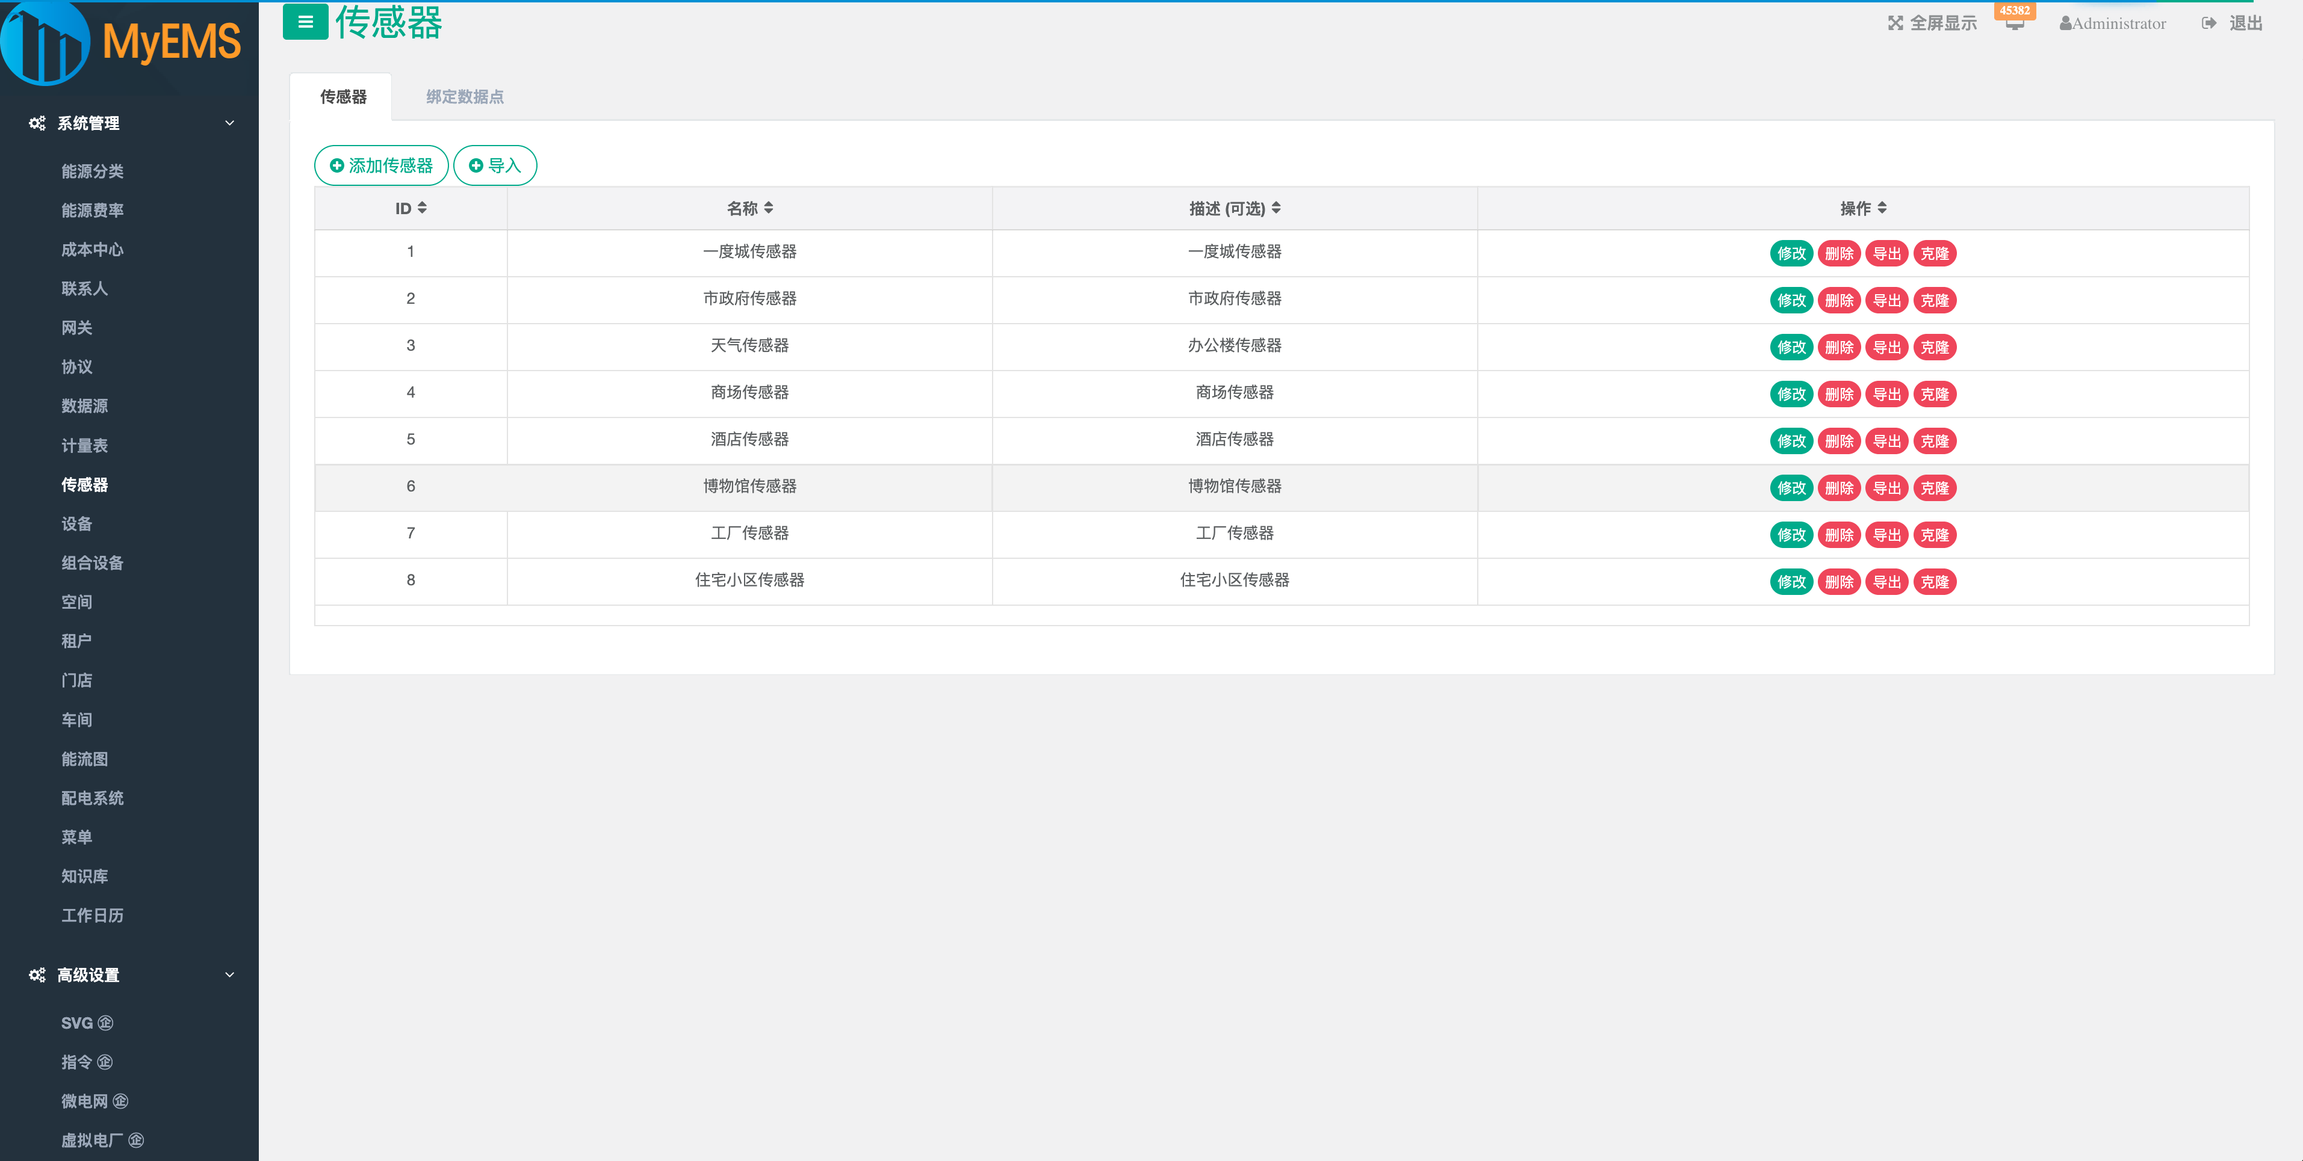Collapse the 系统管理 menu chevron
Screen dimensions: 2303x1161
tap(230, 123)
